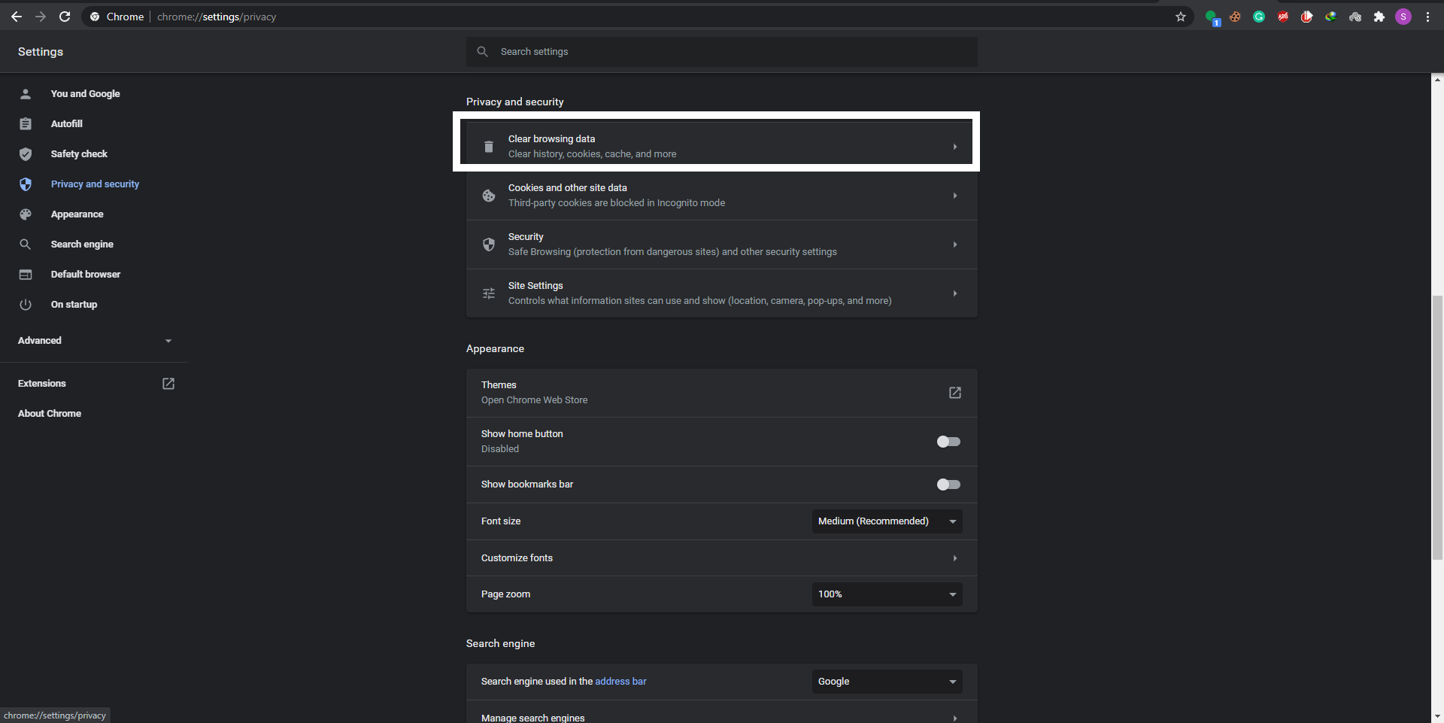Click the cookie editor extension icon
Image resolution: width=1444 pixels, height=723 pixels.
1233,17
